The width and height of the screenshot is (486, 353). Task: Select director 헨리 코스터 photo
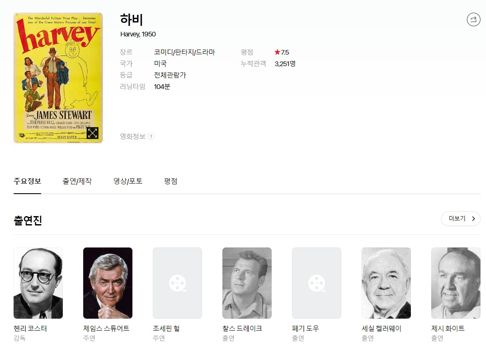click(x=38, y=283)
